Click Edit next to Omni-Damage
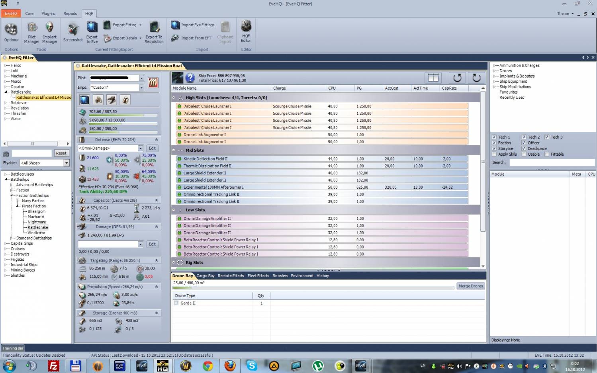The width and height of the screenshot is (597, 373). (x=152, y=148)
